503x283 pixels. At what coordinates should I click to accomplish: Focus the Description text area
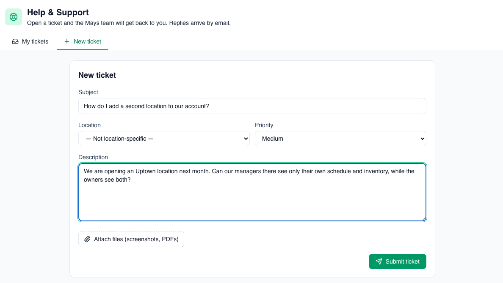(252, 192)
